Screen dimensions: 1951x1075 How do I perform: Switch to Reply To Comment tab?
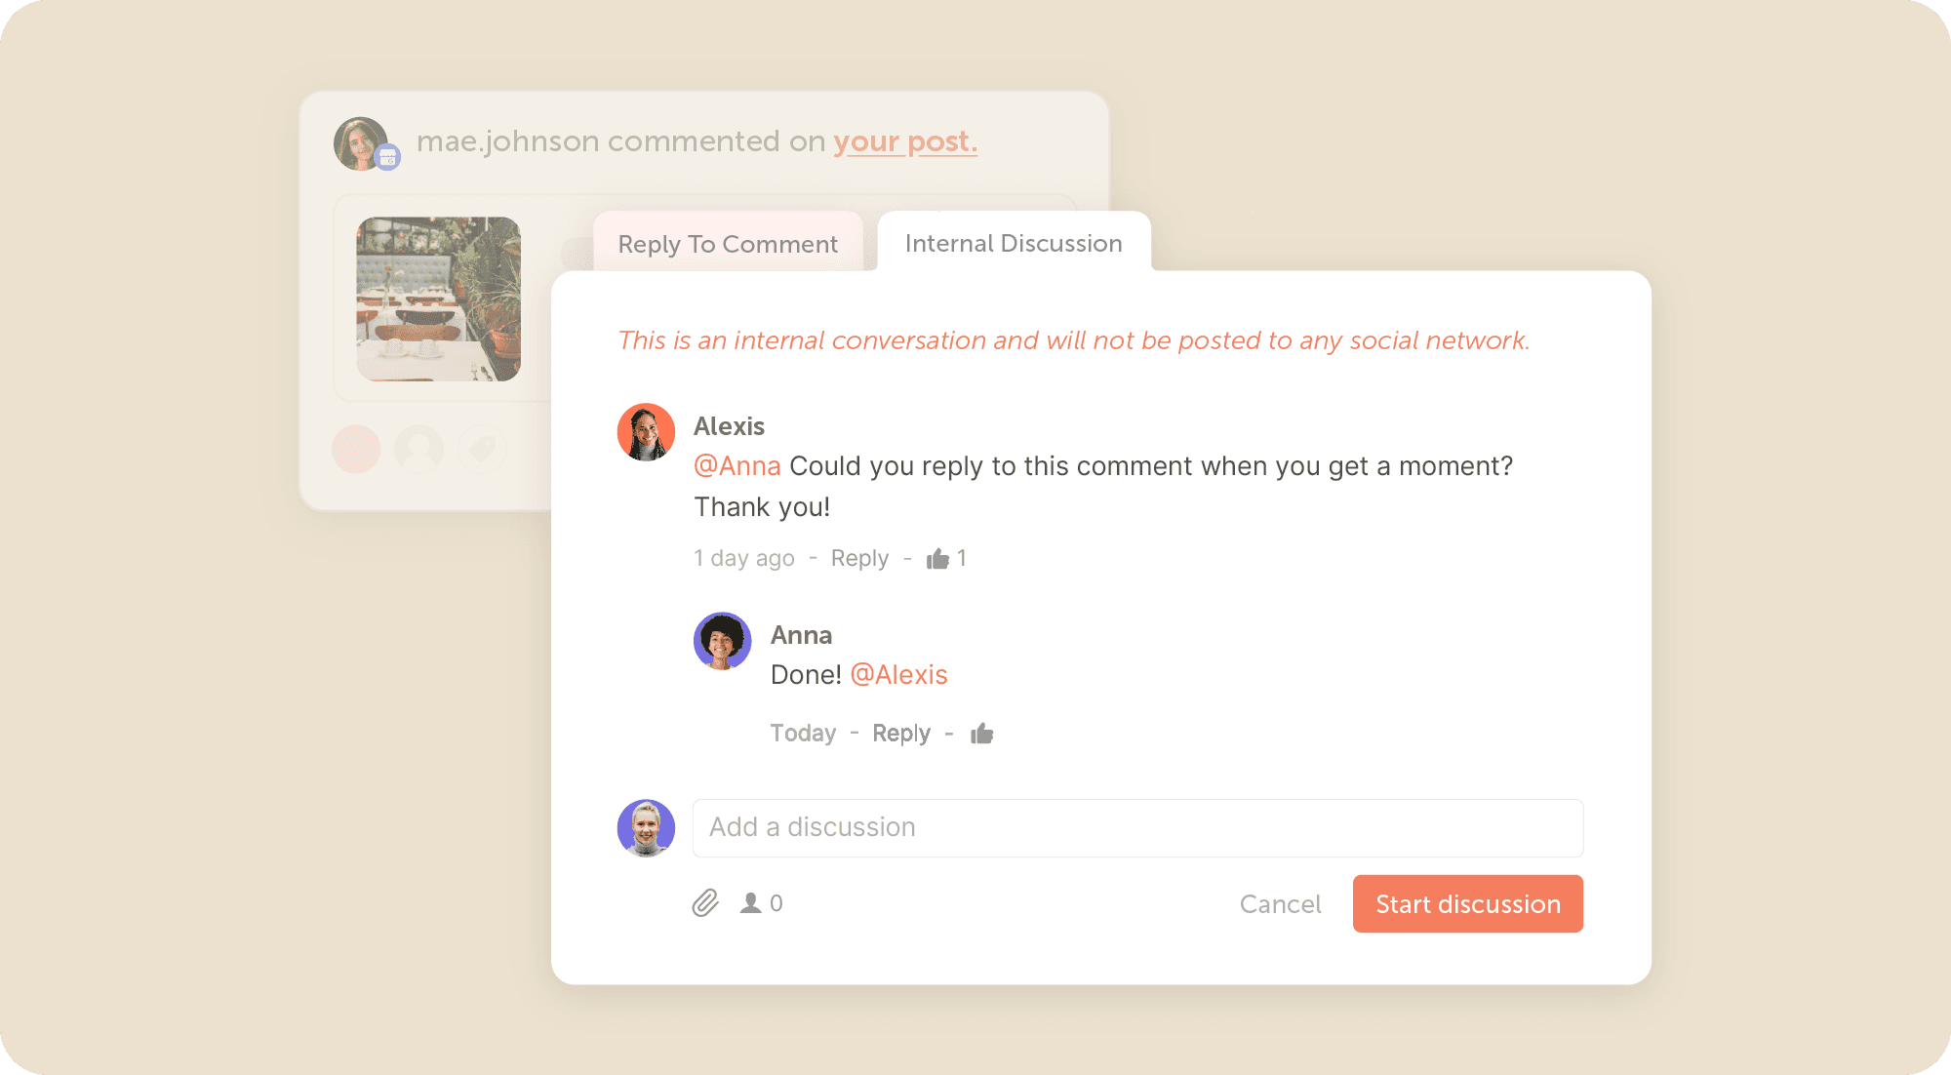click(x=728, y=243)
